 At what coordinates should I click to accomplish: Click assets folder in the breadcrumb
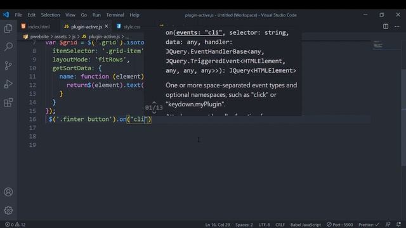pyautogui.click(x=60, y=37)
